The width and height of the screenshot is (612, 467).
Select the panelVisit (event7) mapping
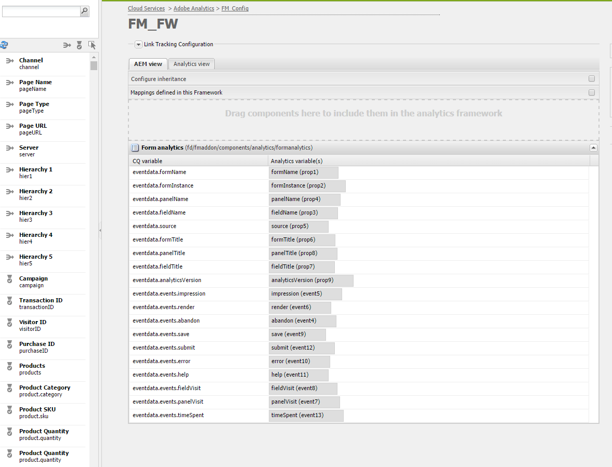pyautogui.click(x=304, y=402)
